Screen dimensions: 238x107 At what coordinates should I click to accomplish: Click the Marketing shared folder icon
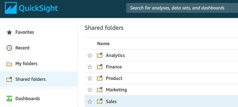coord(100,90)
